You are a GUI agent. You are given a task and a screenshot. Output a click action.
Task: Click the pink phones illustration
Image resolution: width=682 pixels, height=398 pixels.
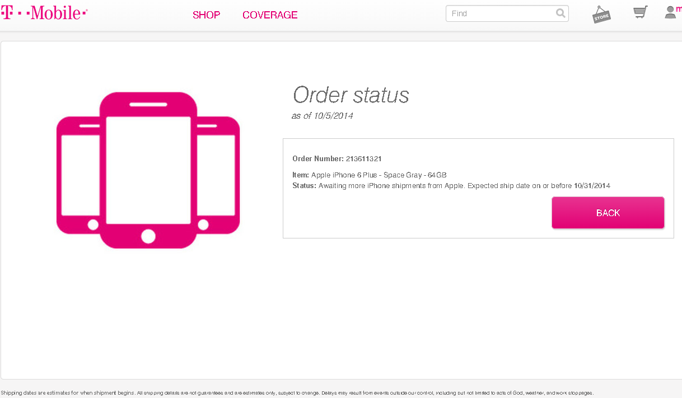[148, 171]
